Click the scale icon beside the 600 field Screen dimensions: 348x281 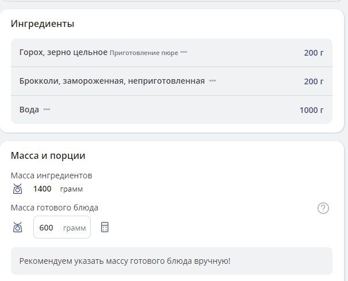pos(18,228)
